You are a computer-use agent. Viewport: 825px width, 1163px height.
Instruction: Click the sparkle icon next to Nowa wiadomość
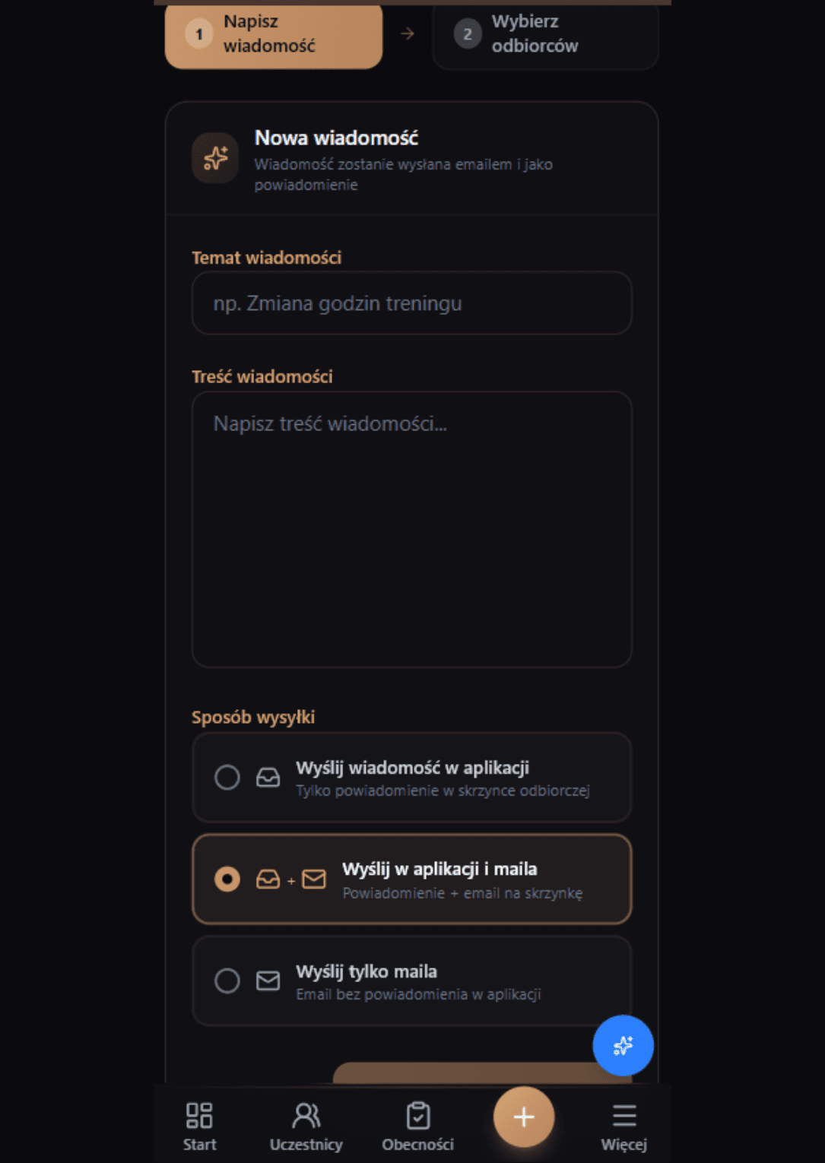click(214, 159)
